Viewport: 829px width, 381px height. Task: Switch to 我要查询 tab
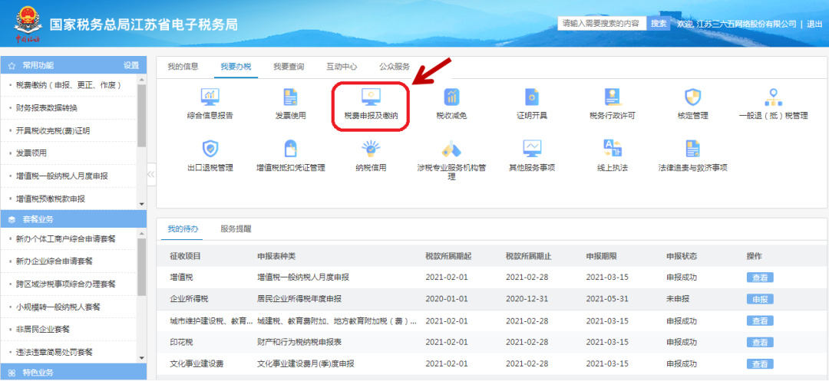(x=289, y=67)
